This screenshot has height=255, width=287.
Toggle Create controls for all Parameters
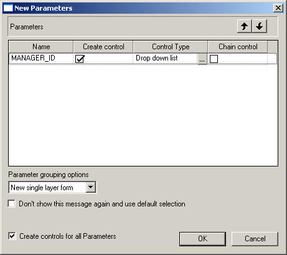pos(12,236)
